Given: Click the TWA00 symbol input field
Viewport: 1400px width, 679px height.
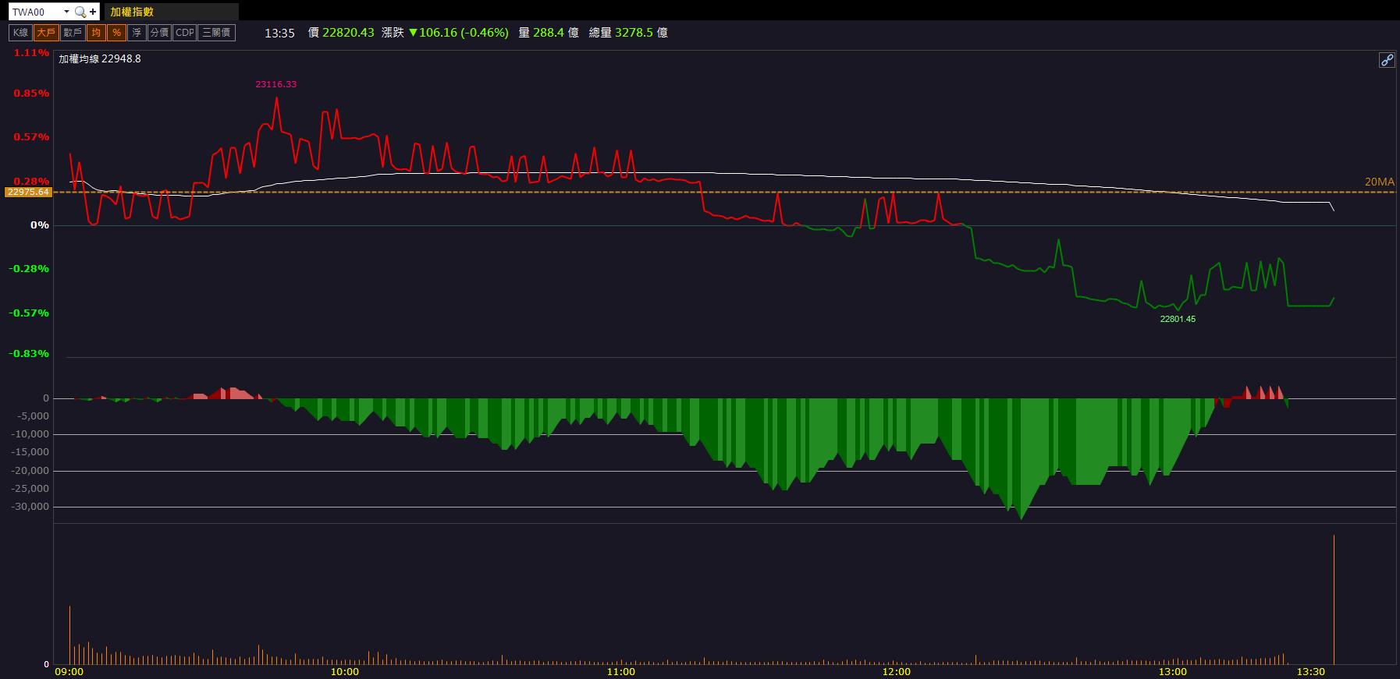Looking at the screenshot, I should [35, 12].
